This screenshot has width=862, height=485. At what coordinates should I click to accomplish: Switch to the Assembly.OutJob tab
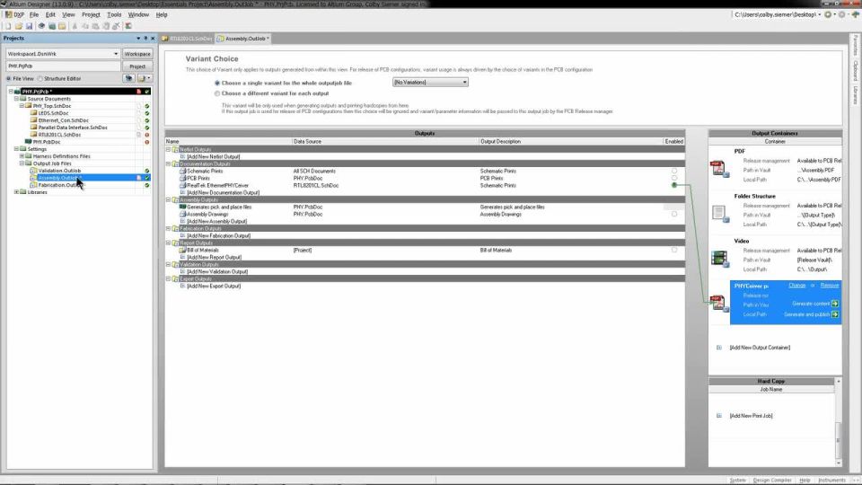click(243, 39)
